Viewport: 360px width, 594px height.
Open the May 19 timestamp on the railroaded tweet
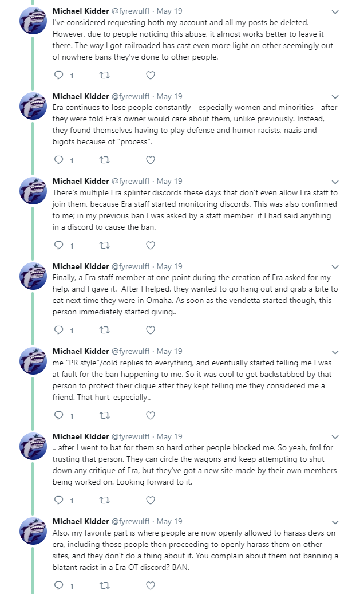169,11
